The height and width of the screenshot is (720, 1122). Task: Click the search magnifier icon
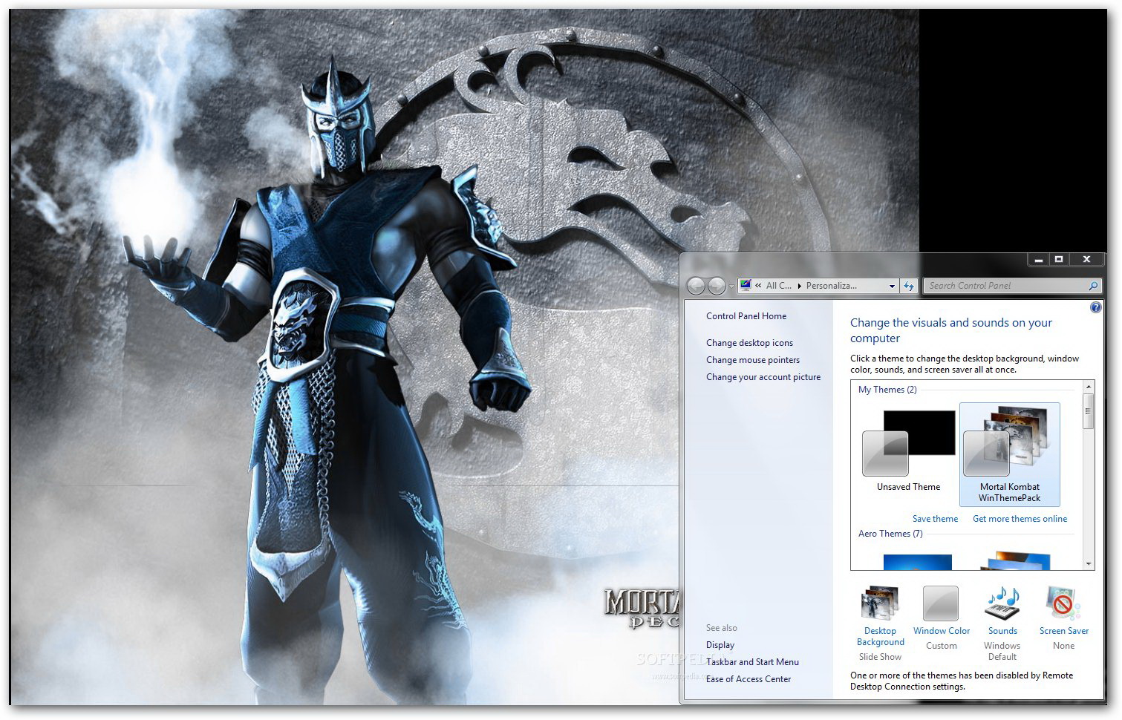(x=1093, y=286)
